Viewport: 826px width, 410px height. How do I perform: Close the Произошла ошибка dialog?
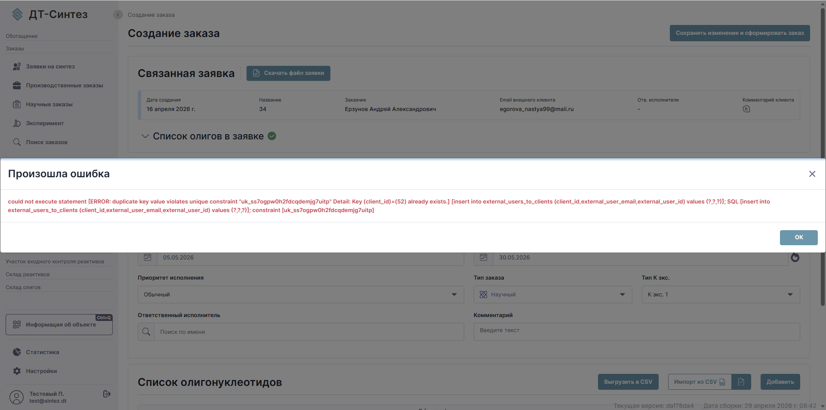(812, 174)
